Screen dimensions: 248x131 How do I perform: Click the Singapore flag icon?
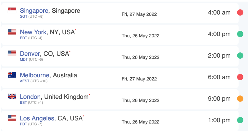(x=12, y=10)
